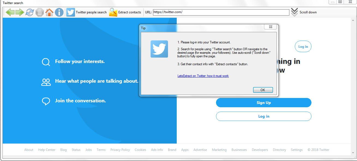Open the About footer link
Screen dimensions: 357x161
pyautogui.click(x=29, y=150)
